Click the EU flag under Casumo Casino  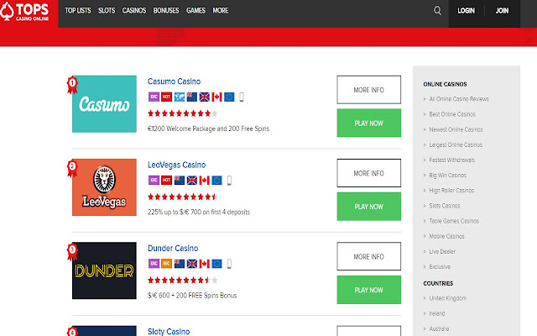(x=229, y=97)
